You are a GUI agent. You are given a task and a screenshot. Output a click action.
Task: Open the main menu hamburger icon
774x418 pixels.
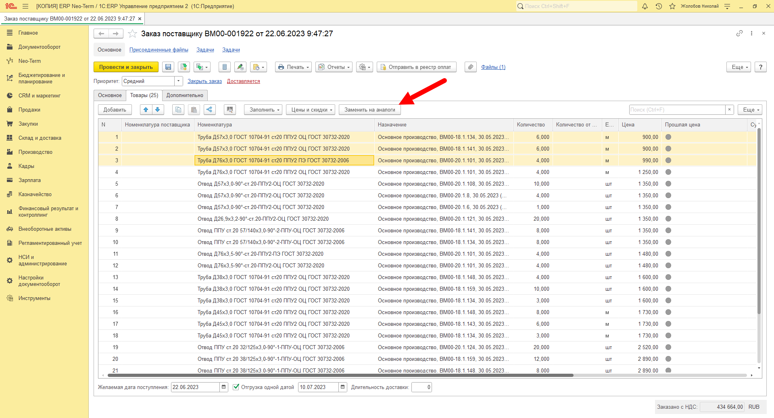pos(25,6)
